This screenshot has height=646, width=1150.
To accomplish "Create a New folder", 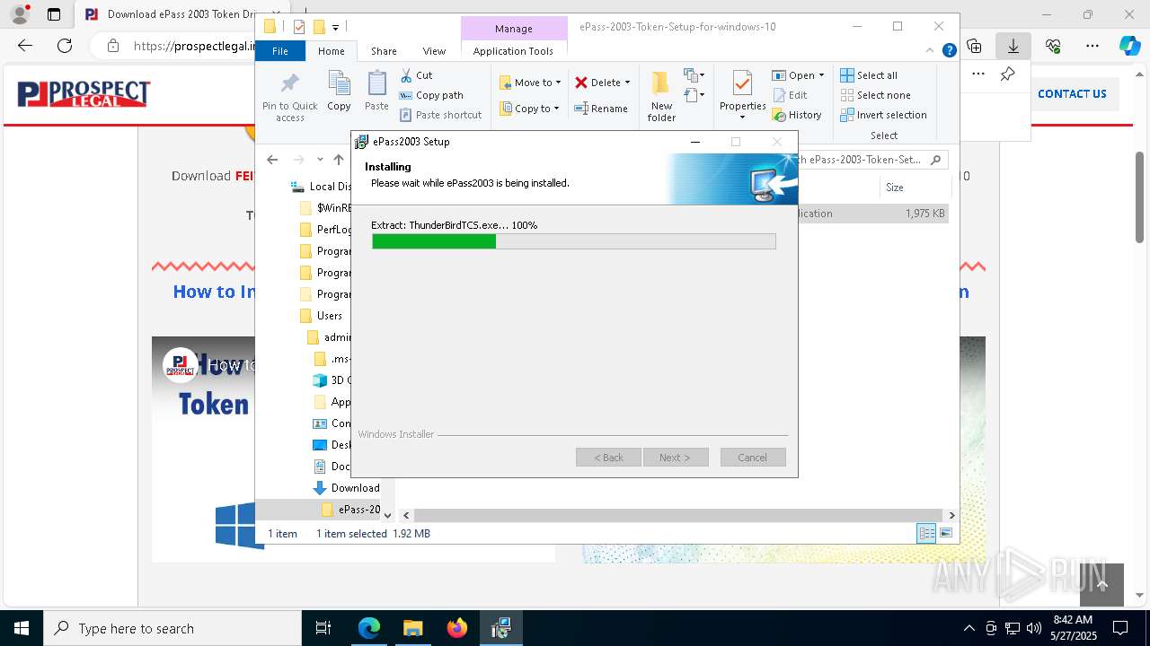I will tap(661, 97).
